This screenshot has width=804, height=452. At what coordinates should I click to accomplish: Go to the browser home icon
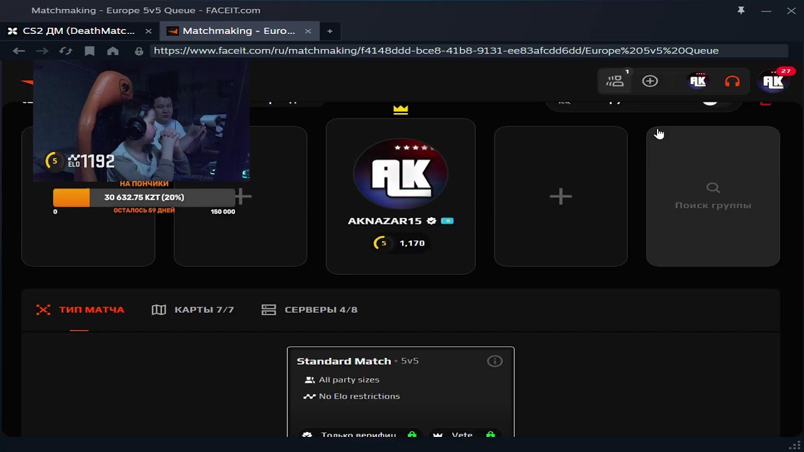point(113,51)
